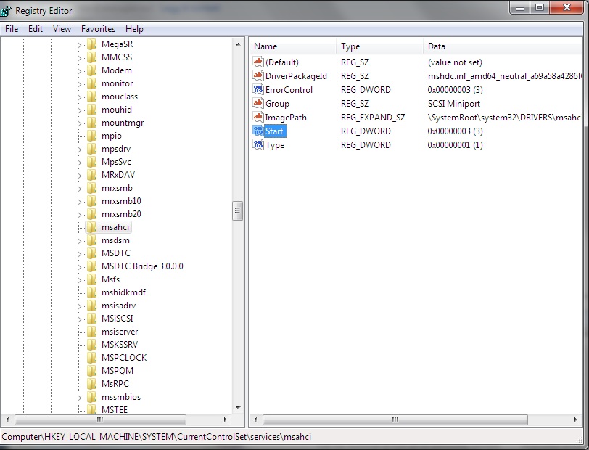Viewport: 589px width, 450px height.
Task: Click the folder icon next to MSDTC
Action: pyautogui.click(x=91, y=253)
